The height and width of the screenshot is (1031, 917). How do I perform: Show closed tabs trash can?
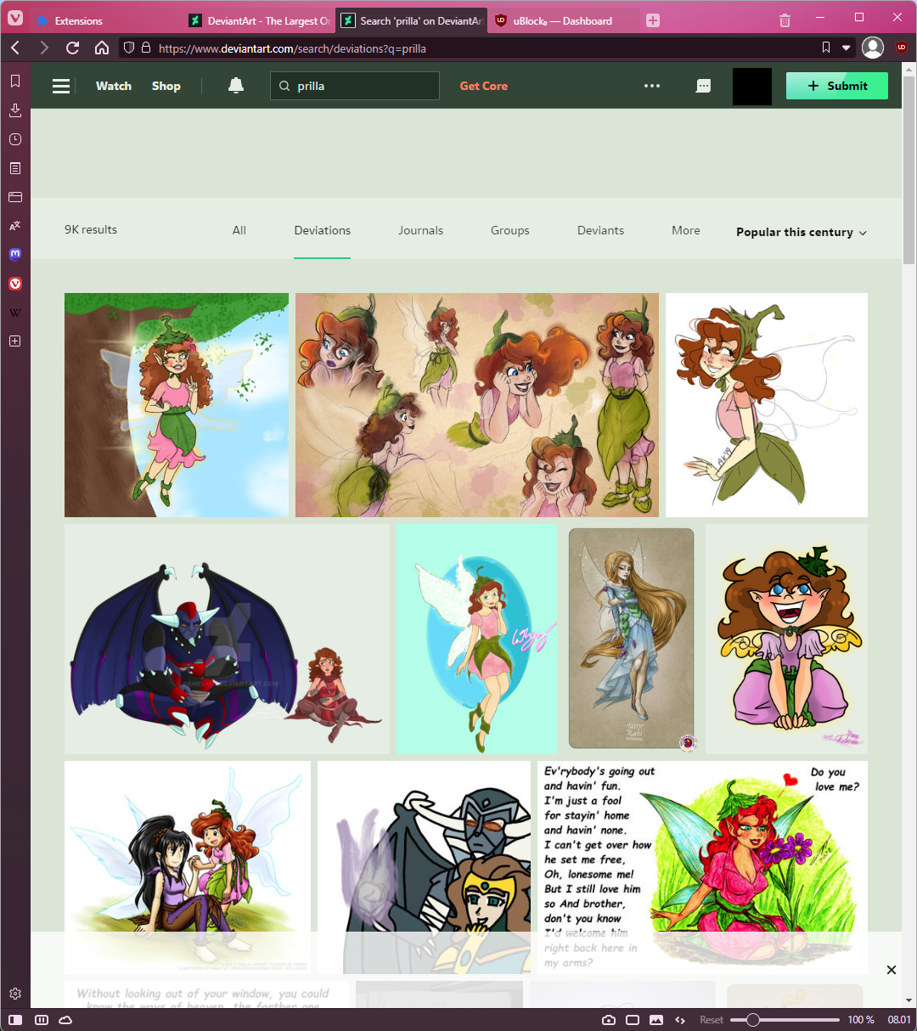(x=785, y=20)
